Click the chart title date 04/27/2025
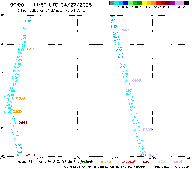This screenshot has width=192, height=169. pos(76,5)
